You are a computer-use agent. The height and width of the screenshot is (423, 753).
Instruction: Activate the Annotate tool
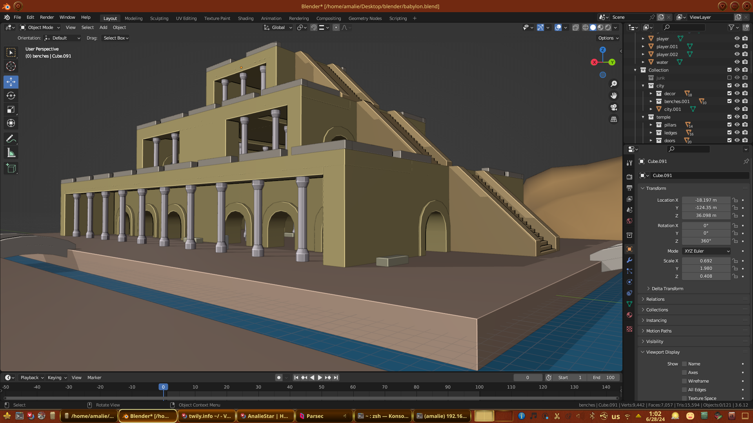[11, 139]
